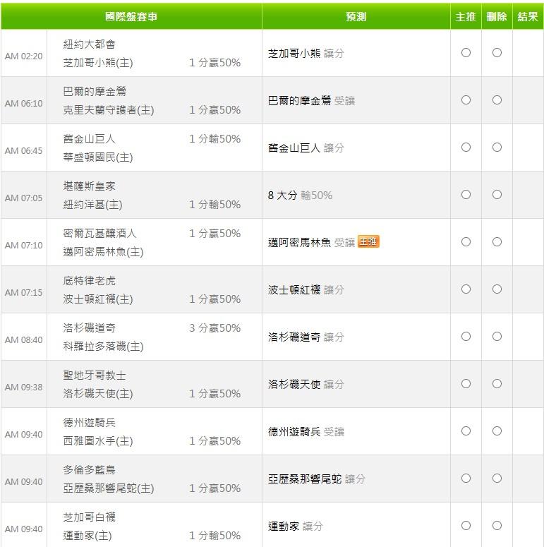Click team name 西雅圖水手(主)
The height and width of the screenshot is (547, 544).
(98, 441)
